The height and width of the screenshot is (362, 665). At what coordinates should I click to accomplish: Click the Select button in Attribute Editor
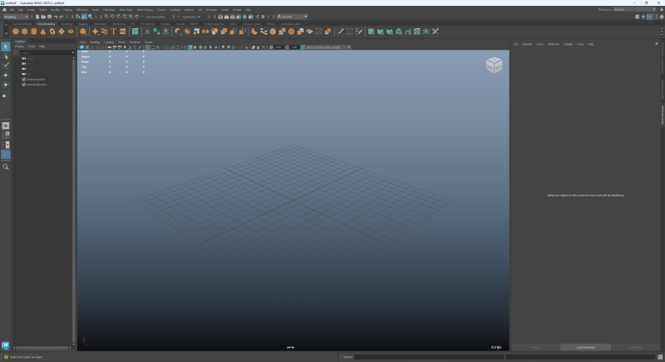click(535, 347)
